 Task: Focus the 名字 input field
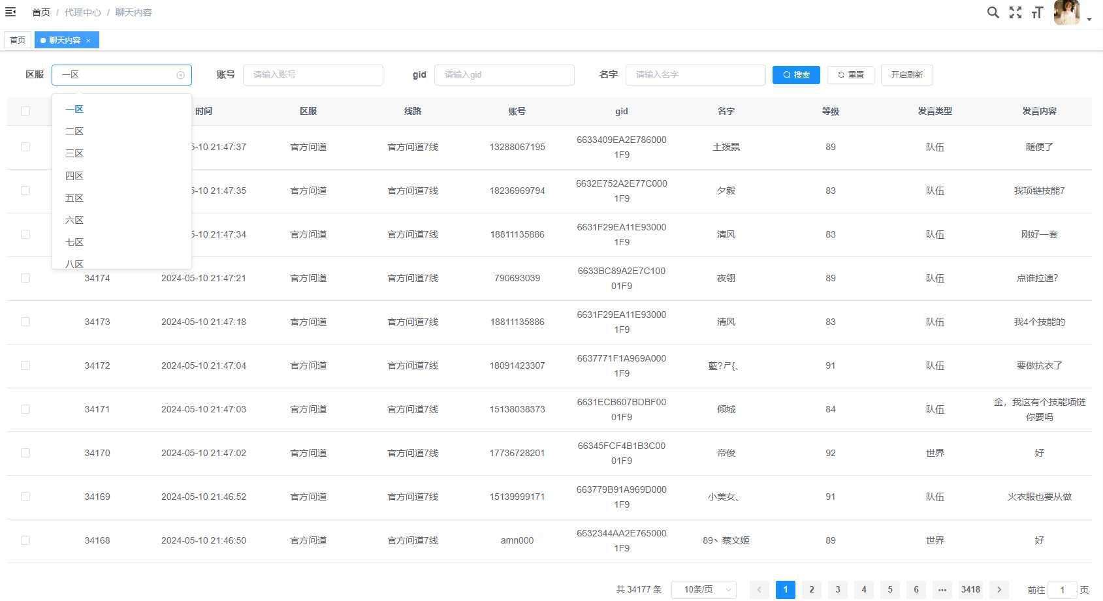695,75
